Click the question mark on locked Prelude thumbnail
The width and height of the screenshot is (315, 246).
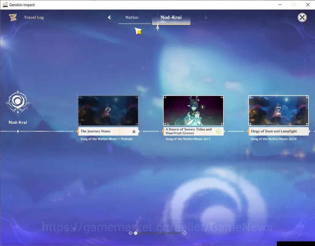coord(108,110)
